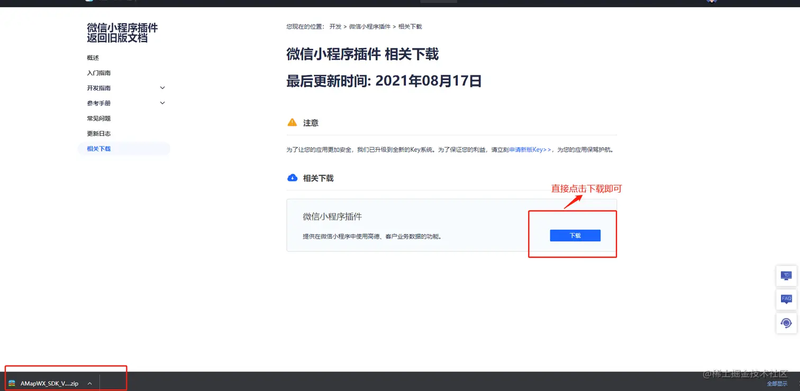Click the 最后更新时间 2021年08月17日 heading
The width and height of the screenshot is (800, 391).
click(384, 81)
